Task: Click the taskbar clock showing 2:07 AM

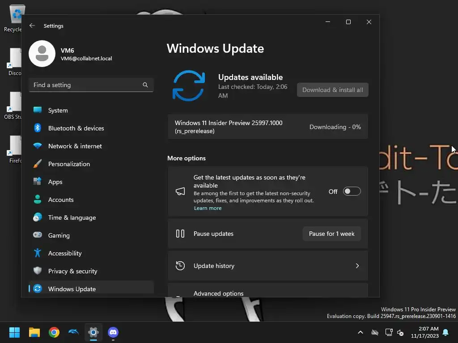Action: (x=425, y=332)
